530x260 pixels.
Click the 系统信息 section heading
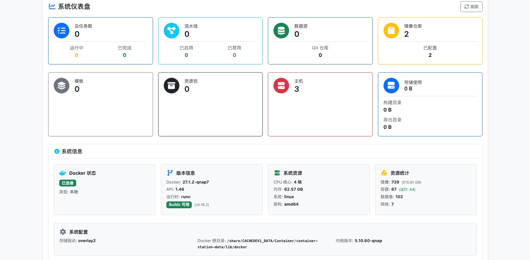(x=72, y=151)
